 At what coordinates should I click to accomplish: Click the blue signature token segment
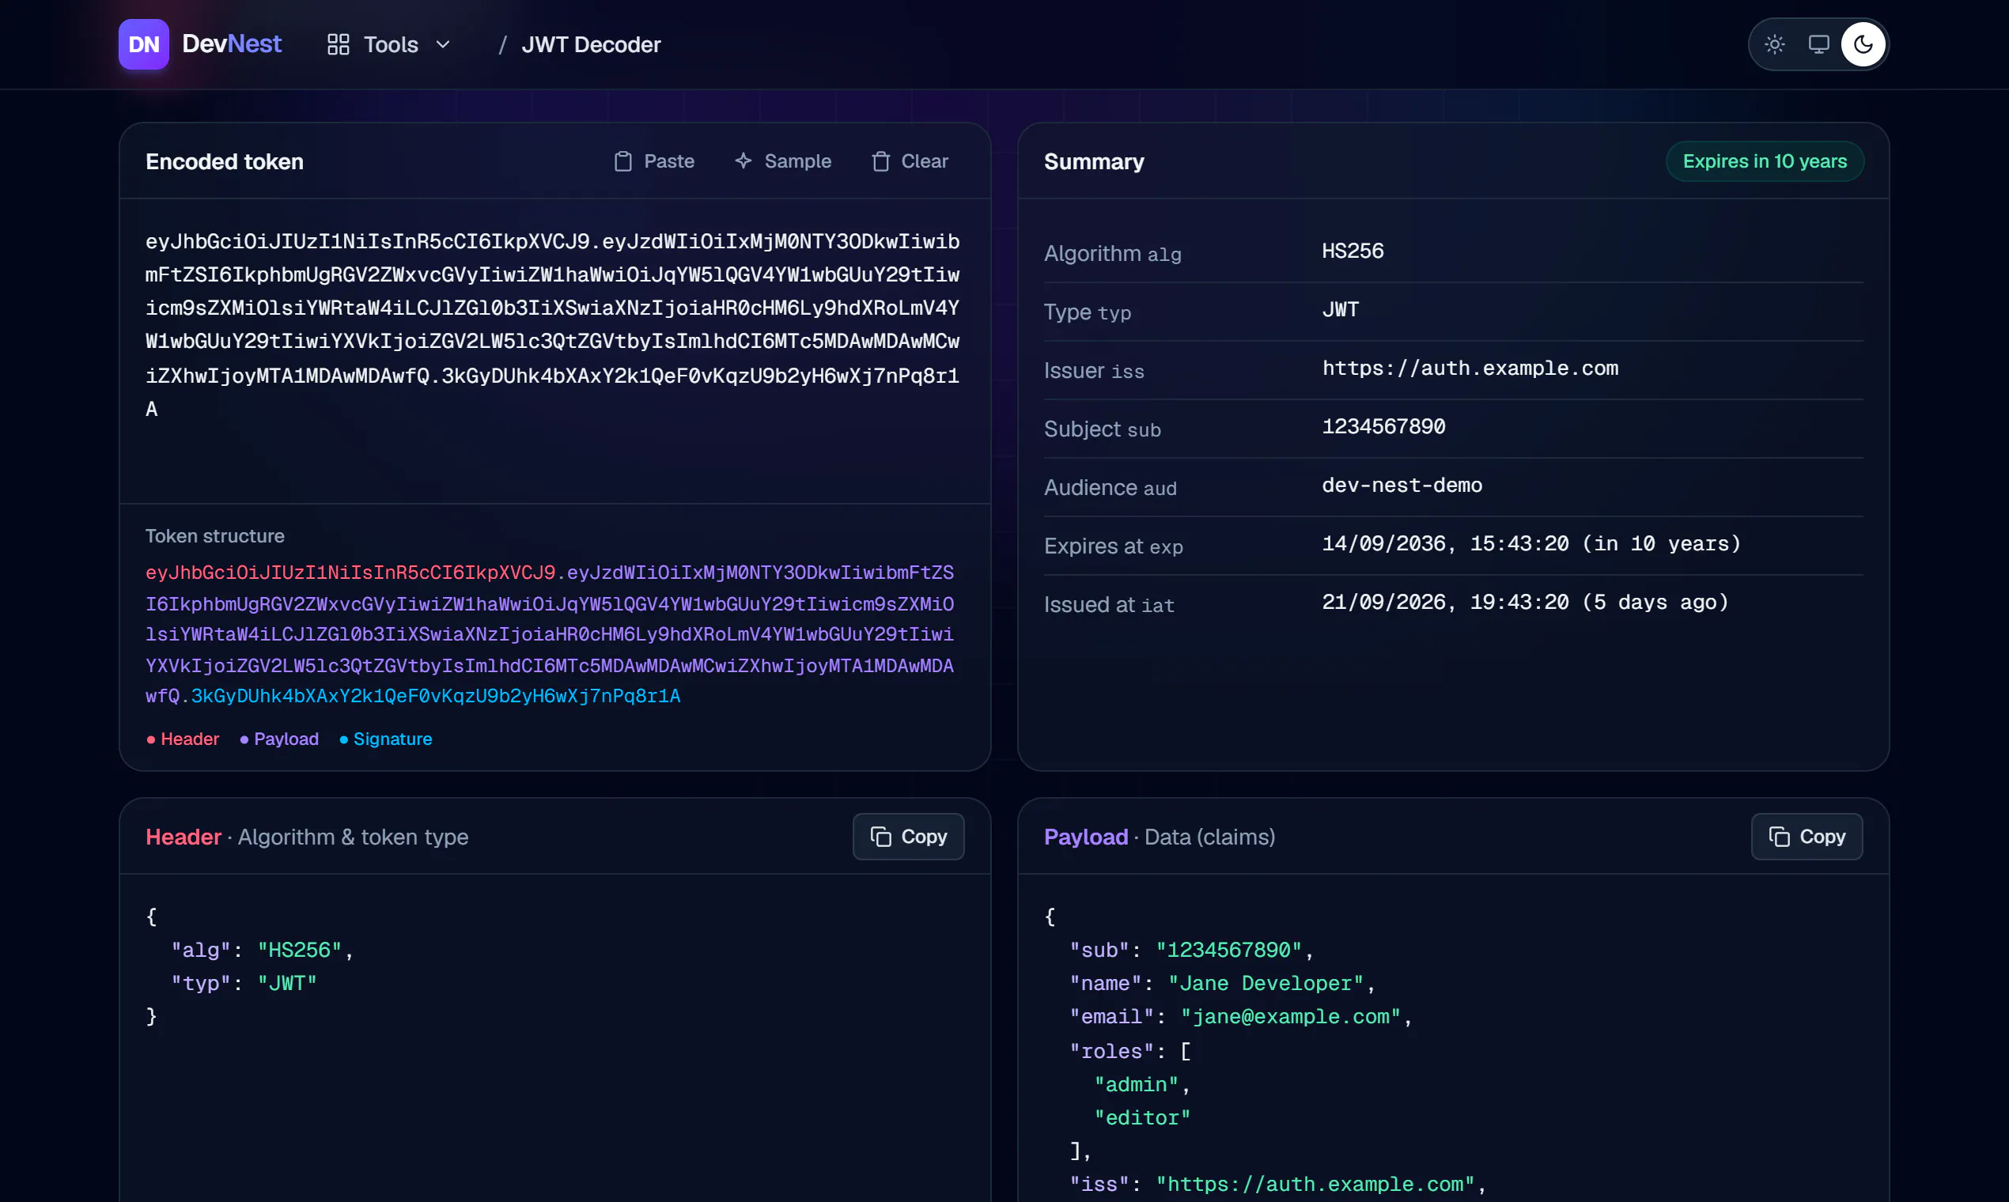[435, 696]
